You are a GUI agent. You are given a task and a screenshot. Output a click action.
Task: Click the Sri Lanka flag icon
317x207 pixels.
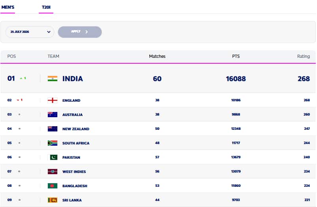(x=53, y=200)
